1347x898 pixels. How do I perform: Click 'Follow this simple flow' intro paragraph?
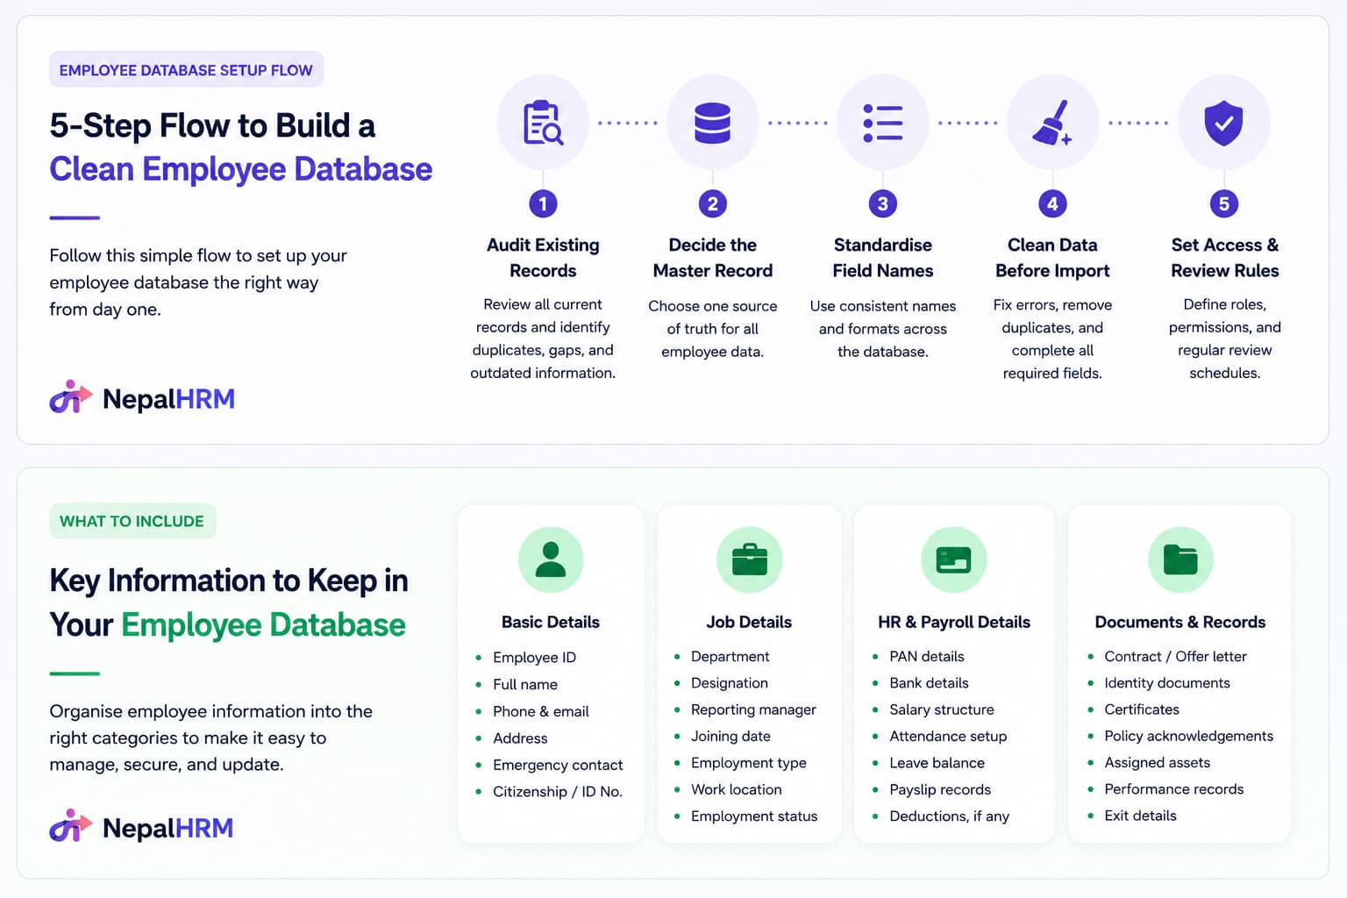(198, 282)
